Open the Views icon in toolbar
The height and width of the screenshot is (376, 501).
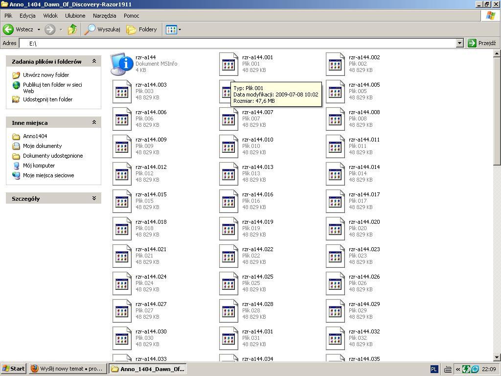pos(171,30)
